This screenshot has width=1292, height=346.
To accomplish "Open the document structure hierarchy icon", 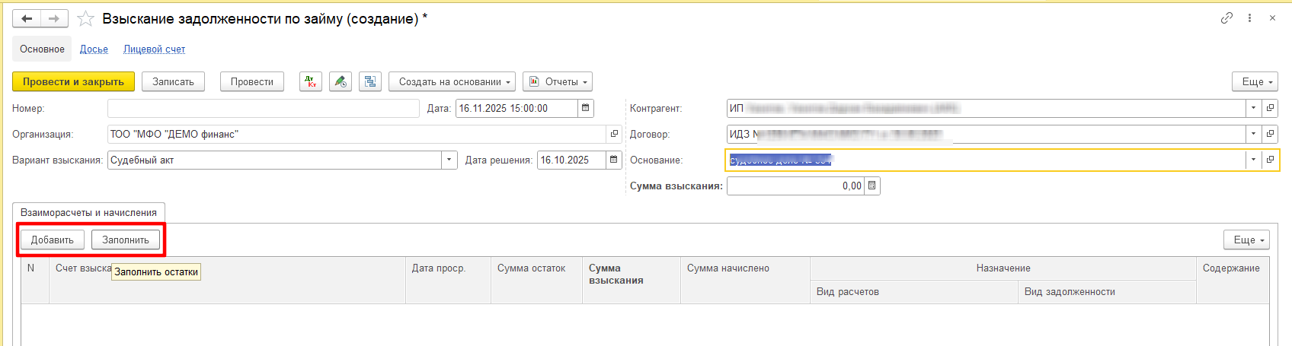I will coord(370,81).
